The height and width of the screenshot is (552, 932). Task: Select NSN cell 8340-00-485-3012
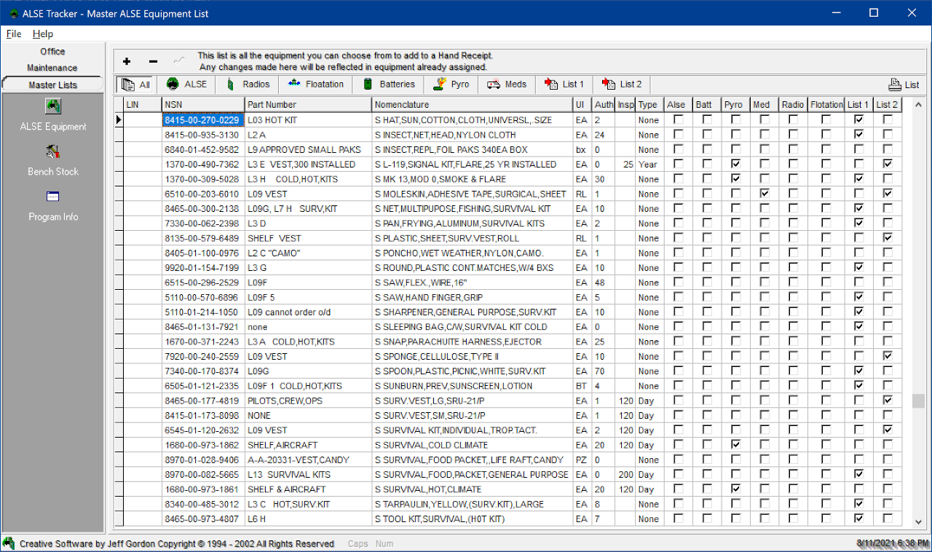tap(203, 504)
